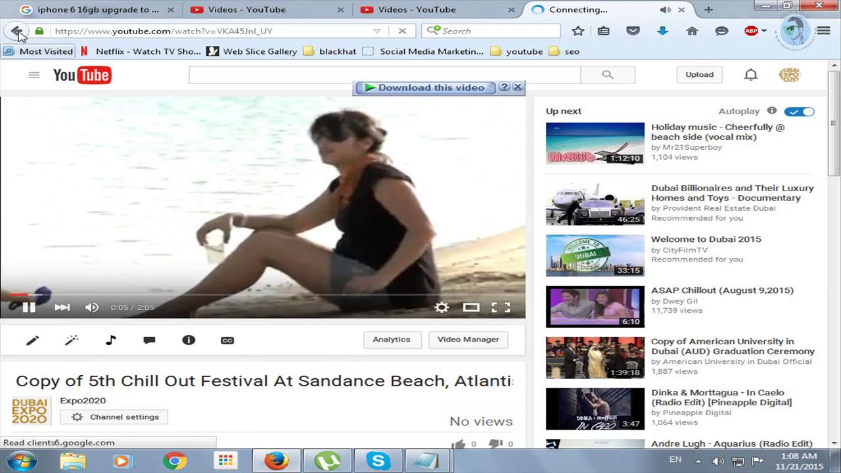
Task: Save the page to Pocket
Action: [633, 31]
